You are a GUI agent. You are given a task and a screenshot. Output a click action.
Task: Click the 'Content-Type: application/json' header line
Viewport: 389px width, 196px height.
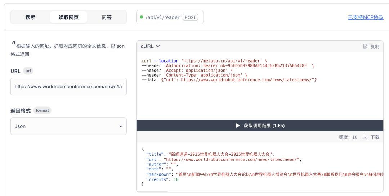pyautogui.click(x=194, y=75)
